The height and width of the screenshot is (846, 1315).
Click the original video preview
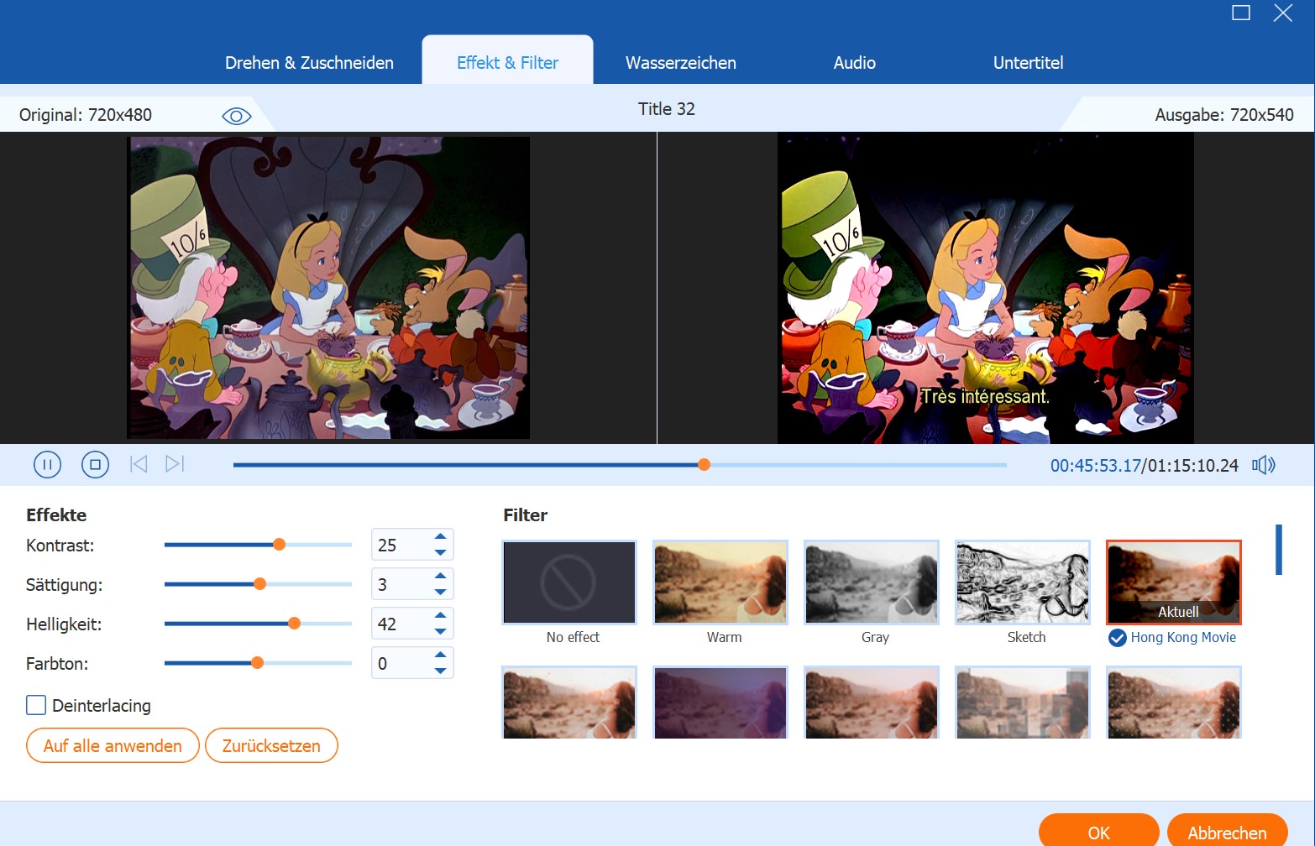coord(328,288)
